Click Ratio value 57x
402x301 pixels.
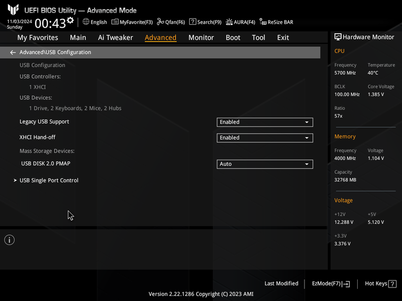point(338,116)
